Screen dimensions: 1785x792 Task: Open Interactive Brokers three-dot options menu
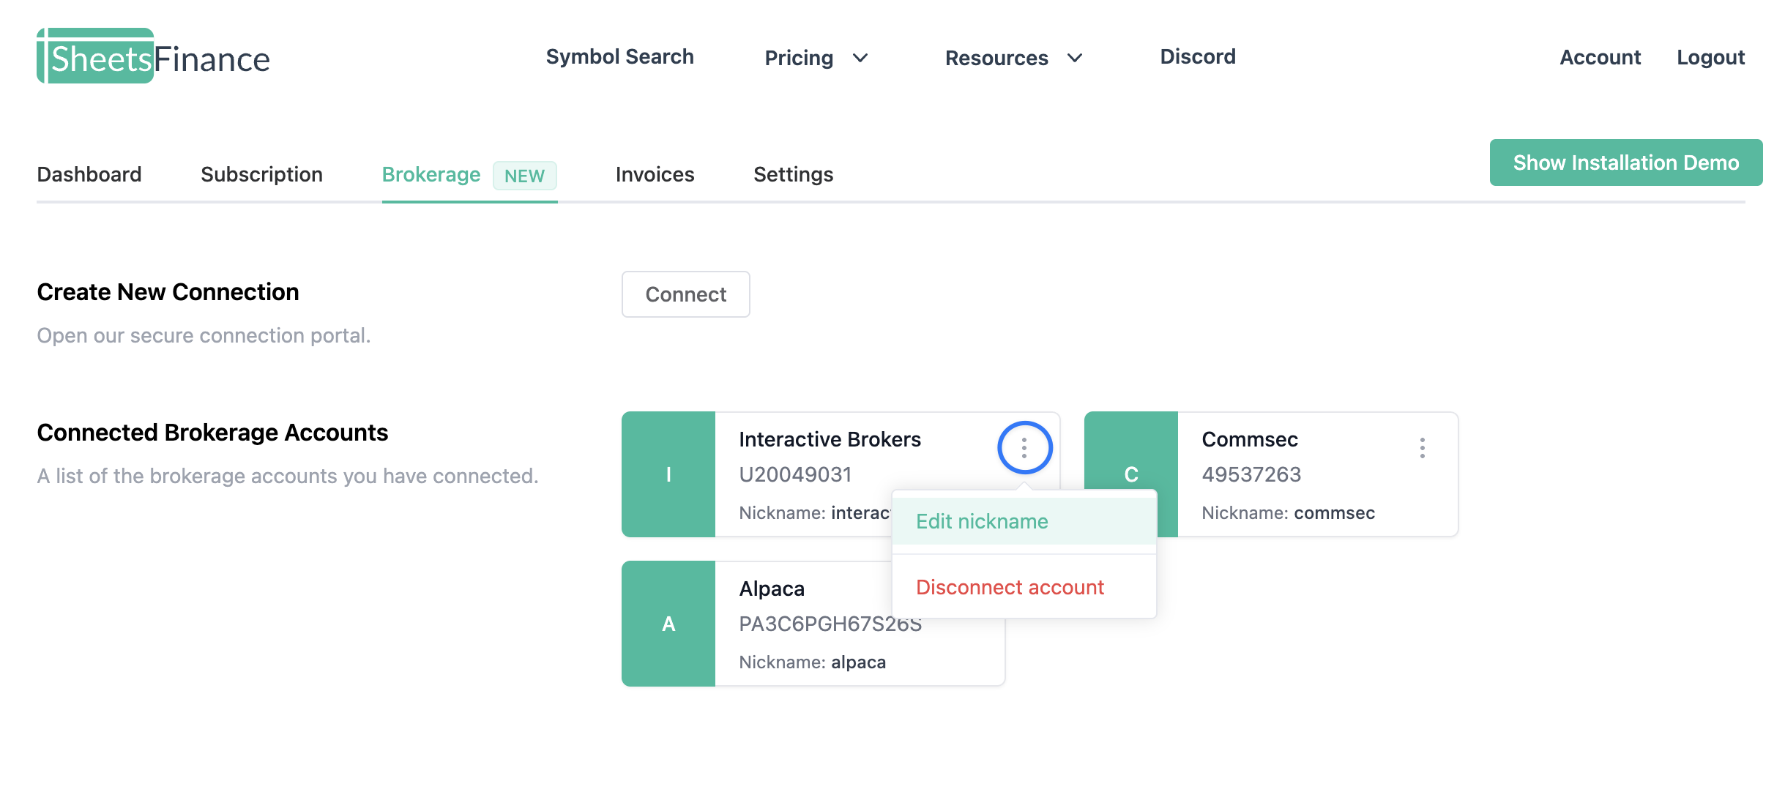pos(1024,447)
